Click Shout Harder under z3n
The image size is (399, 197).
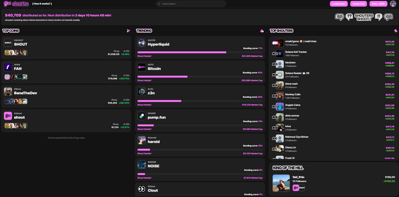[144, 105]
